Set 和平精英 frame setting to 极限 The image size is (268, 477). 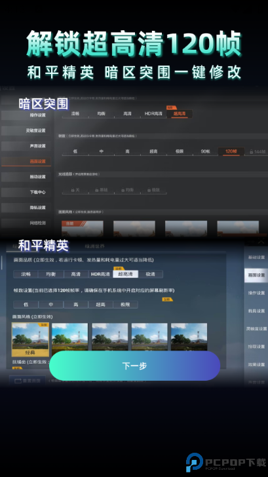pos(125,305)
